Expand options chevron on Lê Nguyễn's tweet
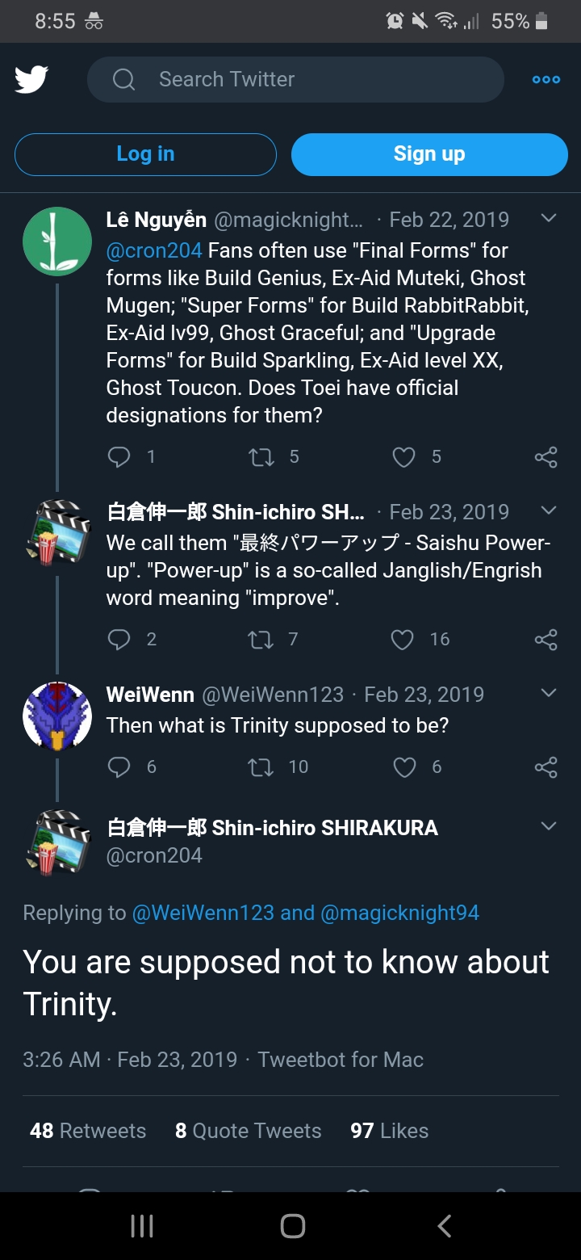The image size is (581, 1260). [x=549, y=219]
